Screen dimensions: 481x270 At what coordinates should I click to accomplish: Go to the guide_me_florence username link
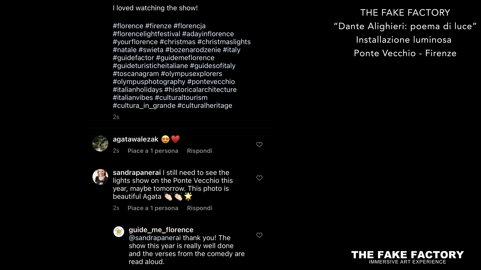[161, 230]
